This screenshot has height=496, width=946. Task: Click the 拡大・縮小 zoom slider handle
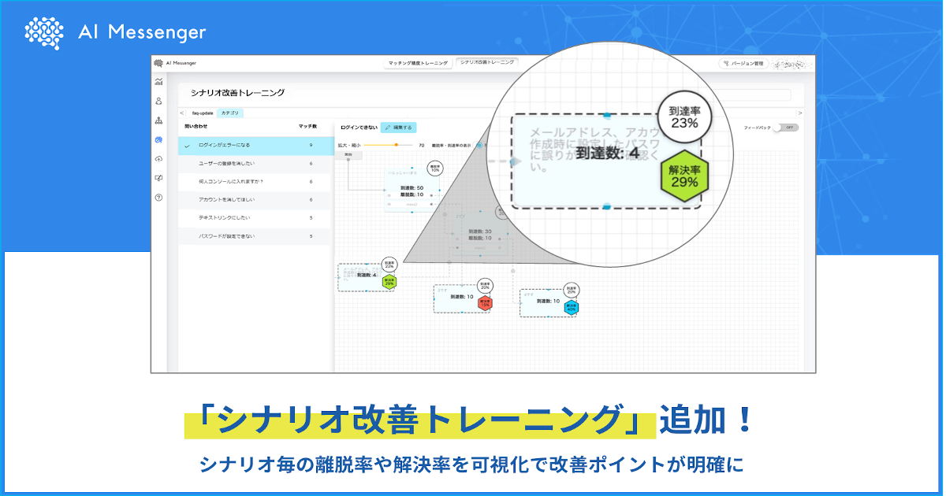click(x=397, y=146)
